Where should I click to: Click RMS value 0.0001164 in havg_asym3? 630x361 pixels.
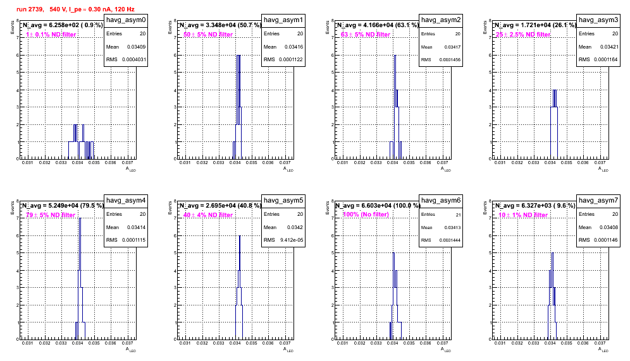coord(605,59)
